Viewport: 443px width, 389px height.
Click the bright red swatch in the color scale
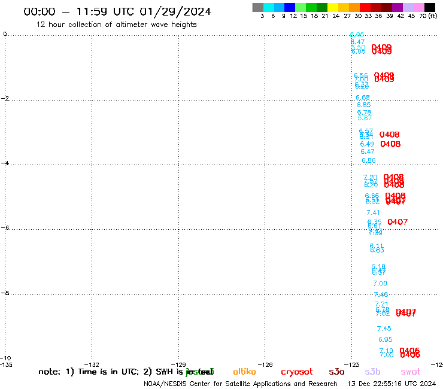(365, 7)
